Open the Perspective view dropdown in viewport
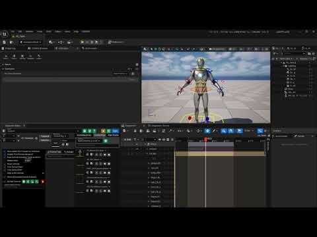 point(217,49)
